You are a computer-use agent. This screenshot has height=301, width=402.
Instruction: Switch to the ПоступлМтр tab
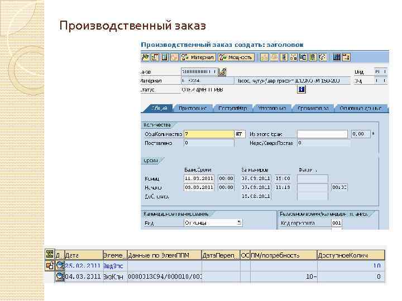point(232,108)
